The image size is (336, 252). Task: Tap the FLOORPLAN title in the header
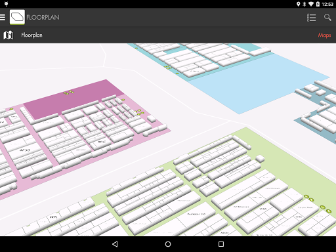coord(43,17)
